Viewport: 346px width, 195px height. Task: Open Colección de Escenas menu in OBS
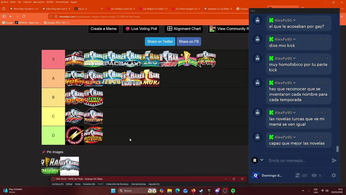[x=117, y=184]
